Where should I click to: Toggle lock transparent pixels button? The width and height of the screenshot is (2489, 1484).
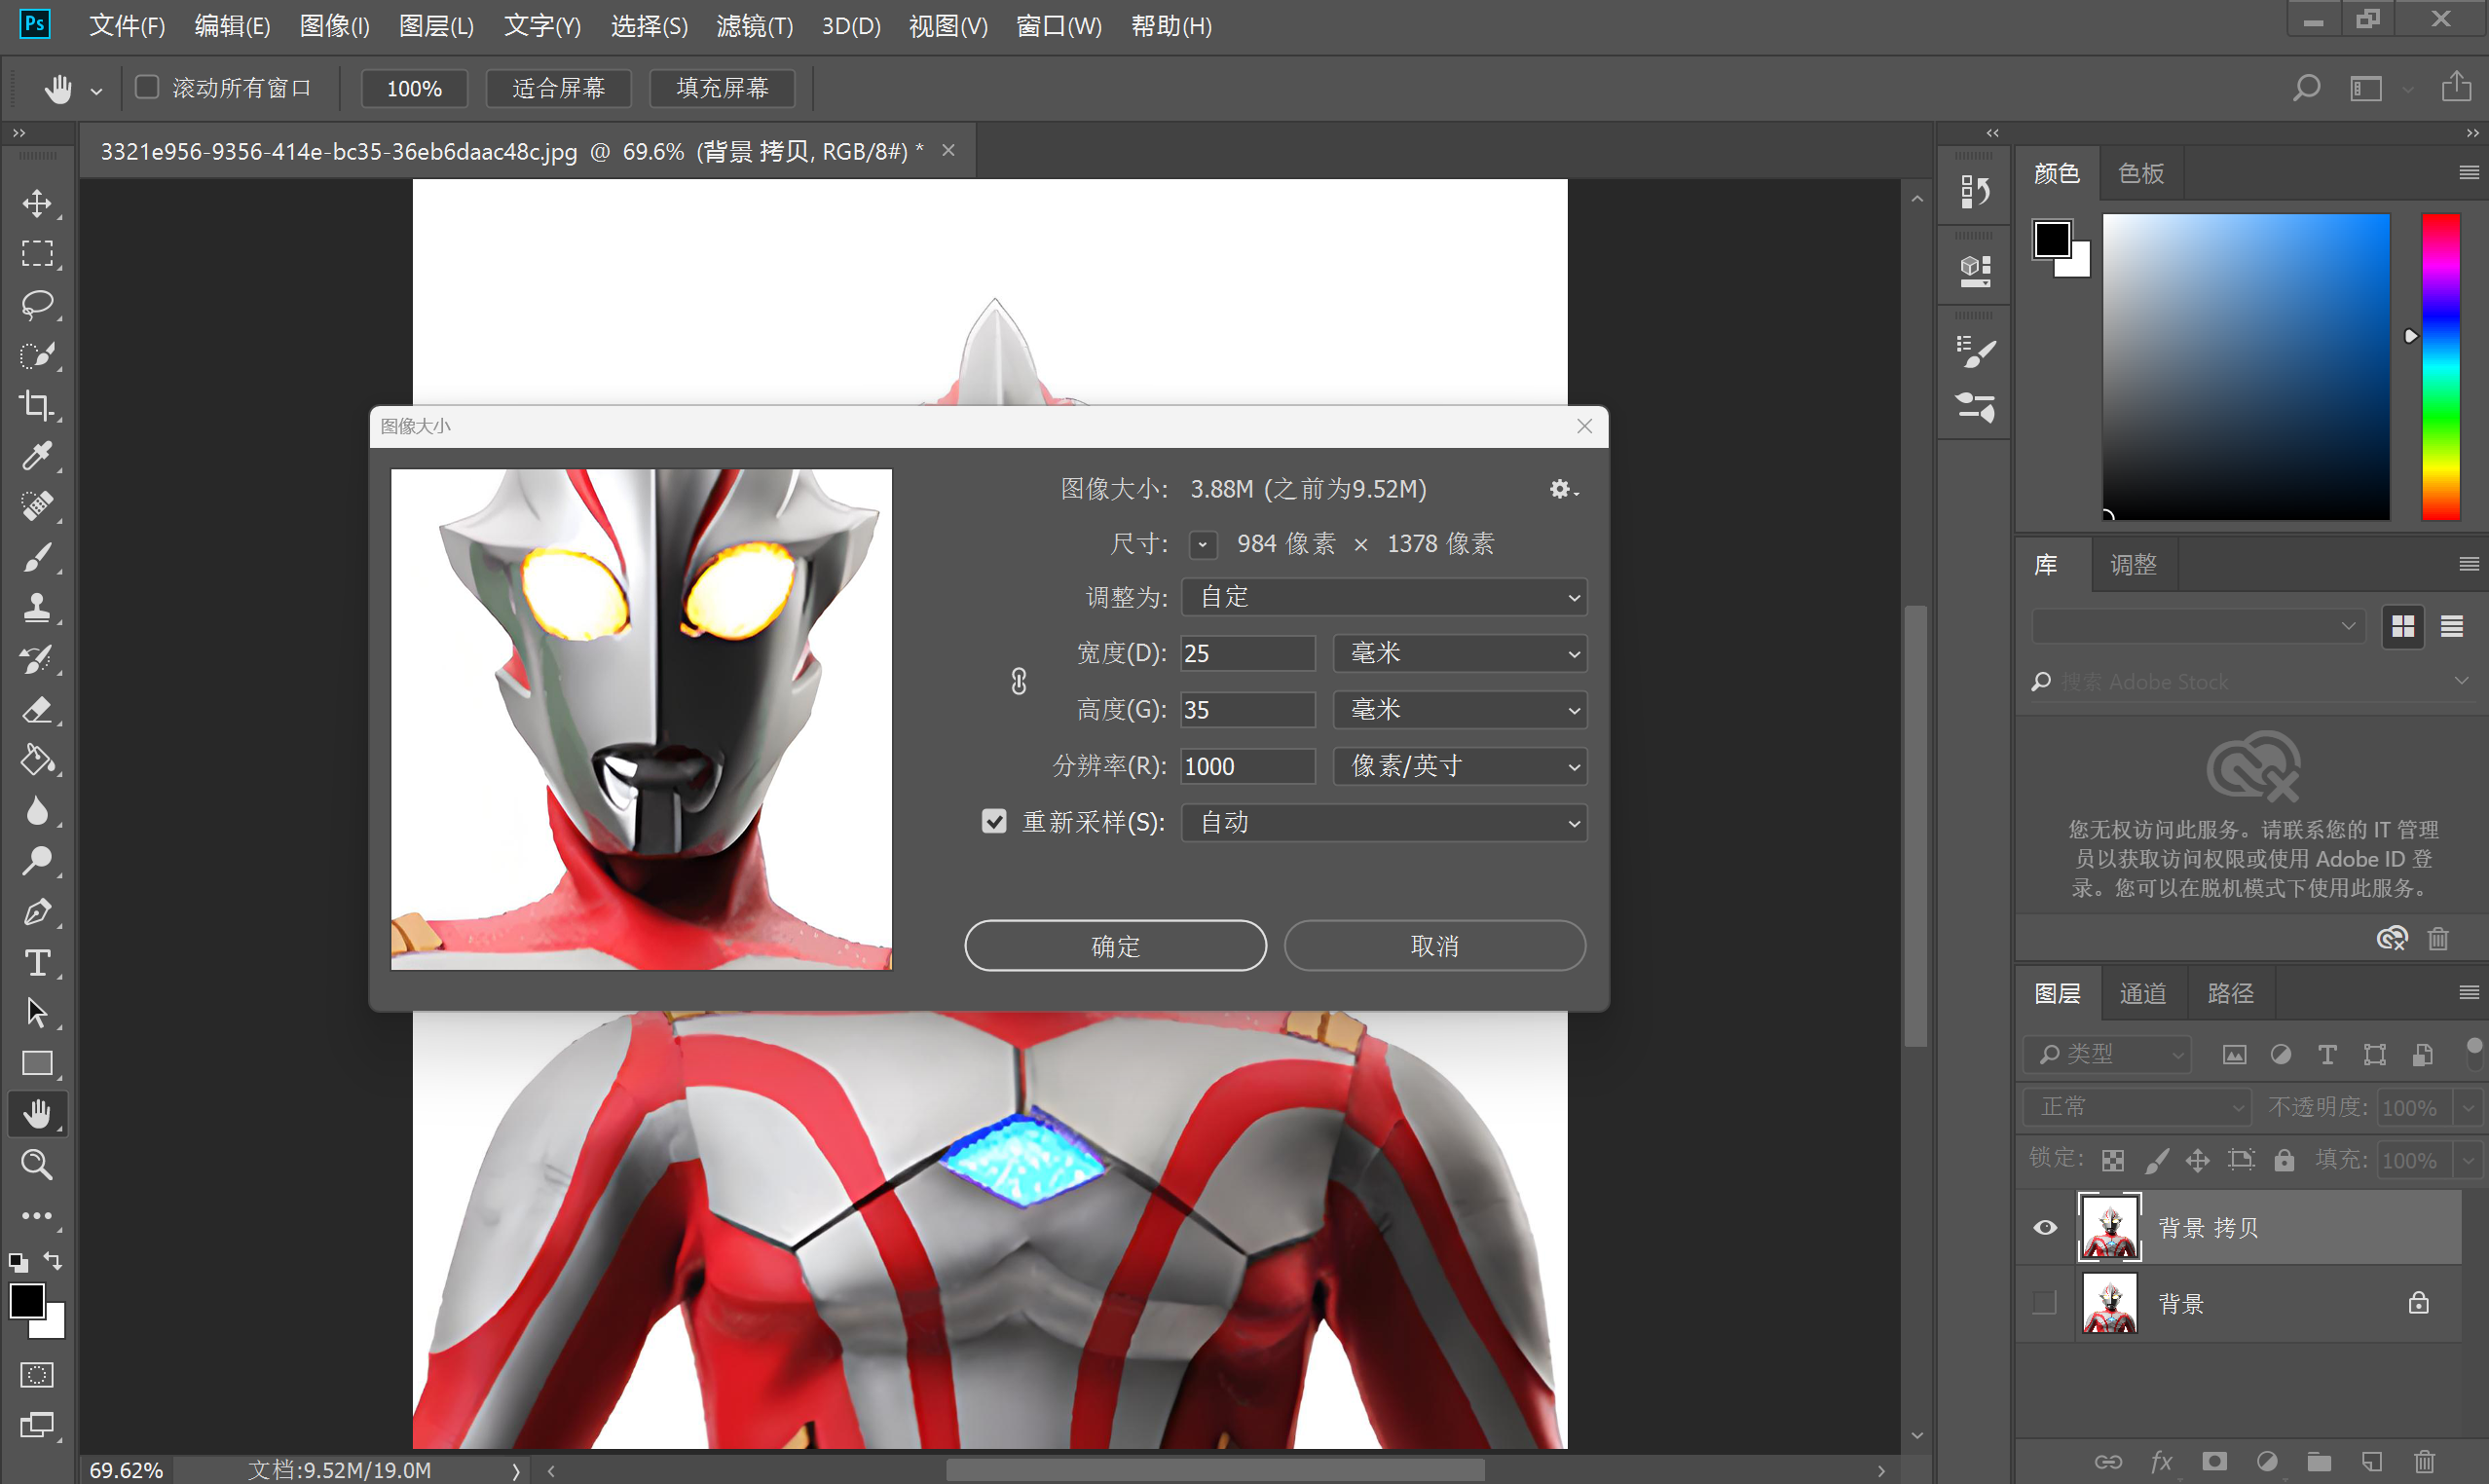(2112, 1160)
